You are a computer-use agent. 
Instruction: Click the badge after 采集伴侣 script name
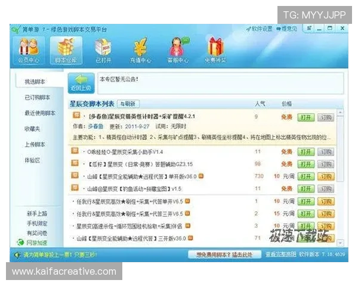[x=188, y=226]
